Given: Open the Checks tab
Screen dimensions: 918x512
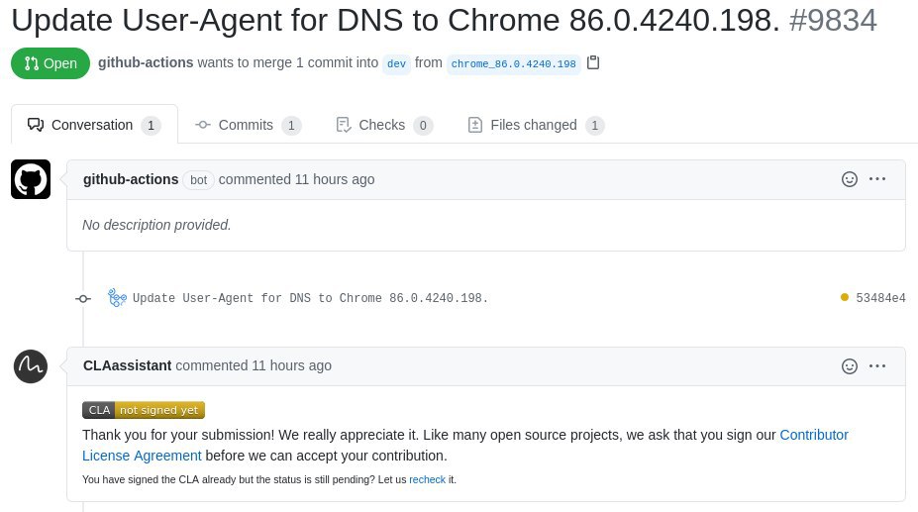Looking at the screenshot, I should (x=384, y=125).
